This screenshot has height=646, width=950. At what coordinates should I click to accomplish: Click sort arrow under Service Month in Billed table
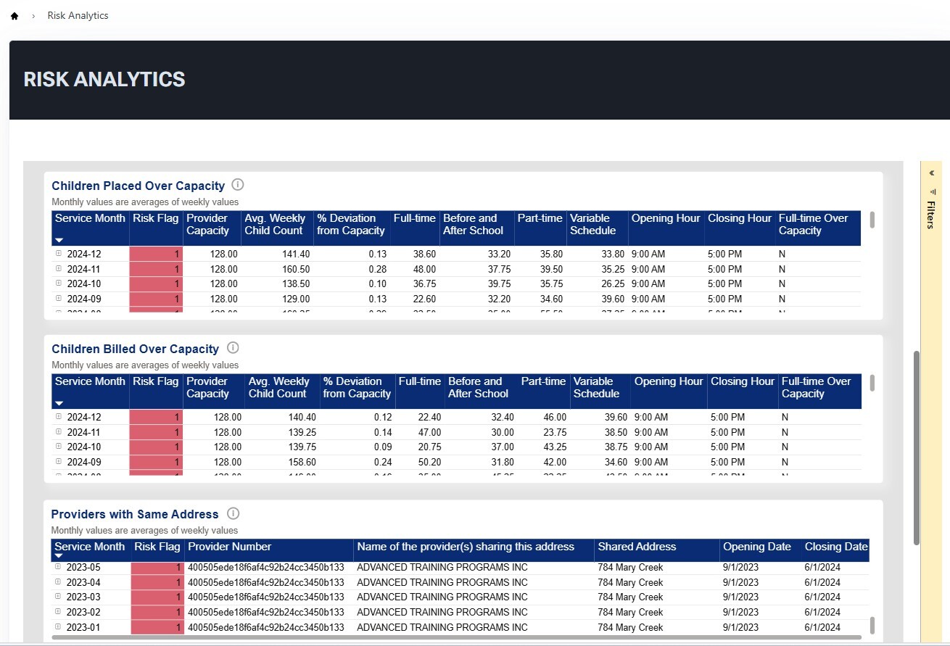(x=59, y=403)
